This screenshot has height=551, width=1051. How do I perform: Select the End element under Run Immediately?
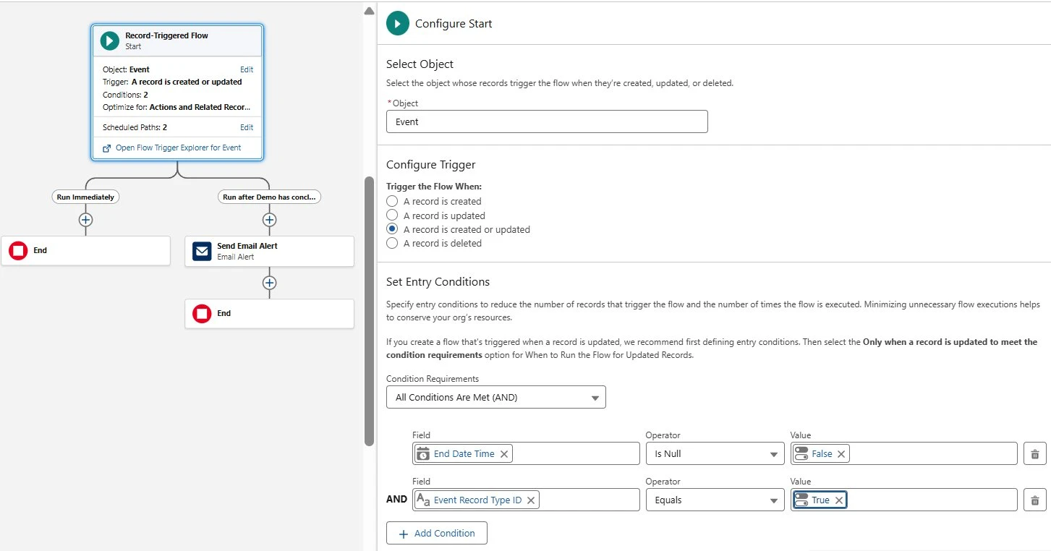[x=85, y=250]
